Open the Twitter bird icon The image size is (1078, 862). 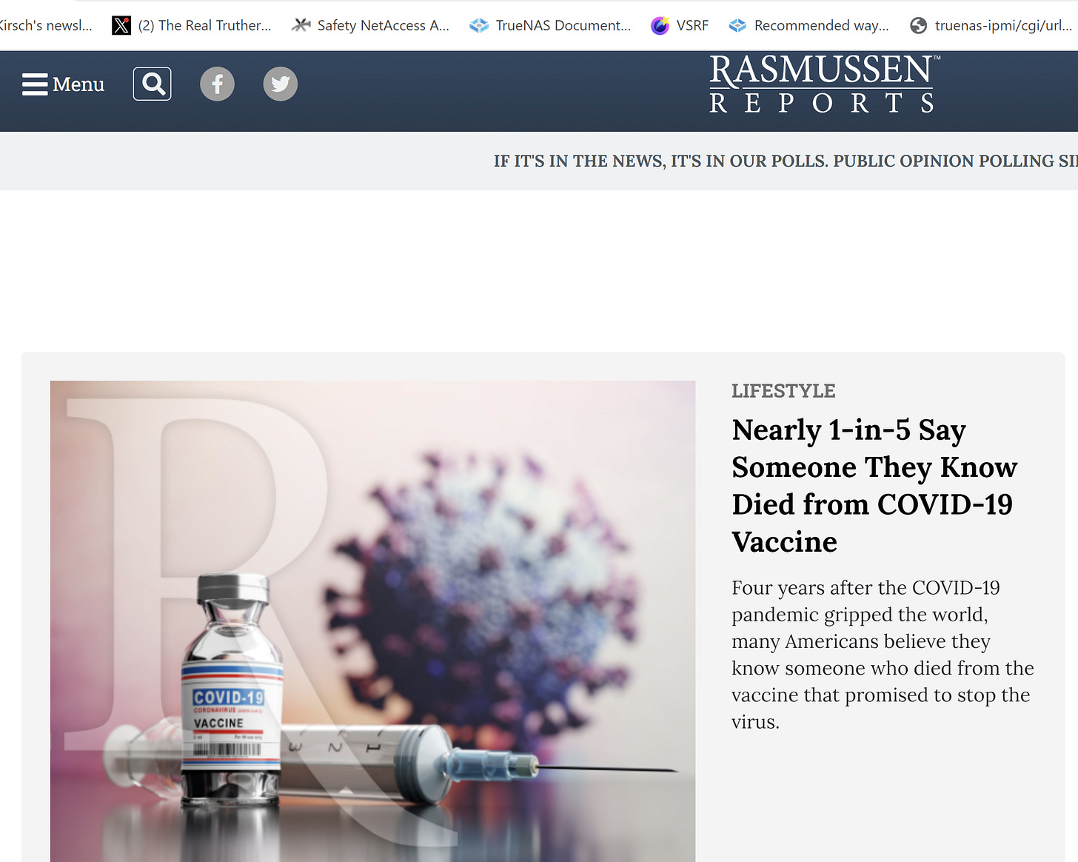point(281,84)
